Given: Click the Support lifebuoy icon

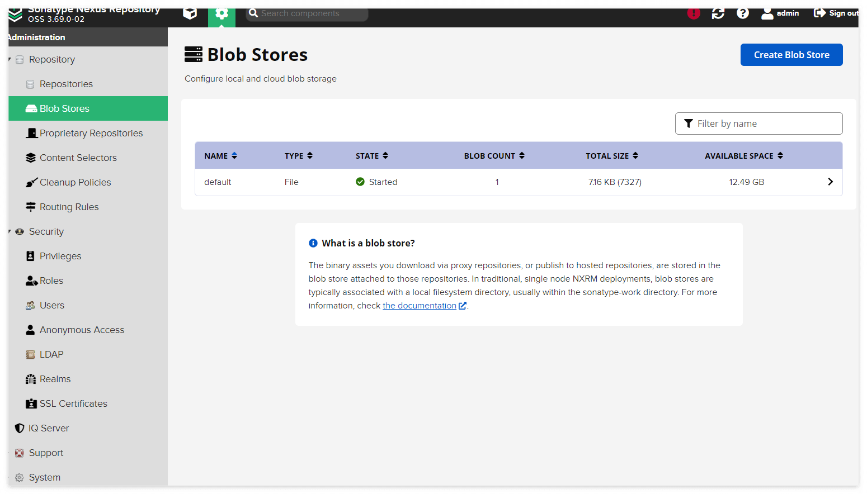Looking at the screenshot, I should (x=20, y=453).
